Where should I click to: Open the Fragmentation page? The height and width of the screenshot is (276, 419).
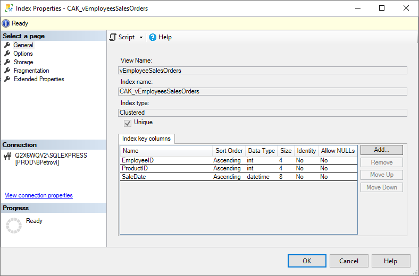31,71
